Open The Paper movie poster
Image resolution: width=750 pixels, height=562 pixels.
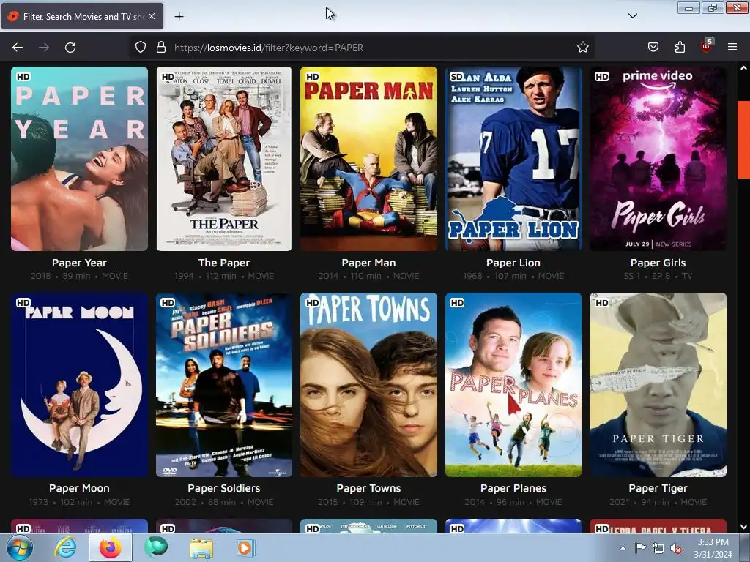[x=224, y=159]
